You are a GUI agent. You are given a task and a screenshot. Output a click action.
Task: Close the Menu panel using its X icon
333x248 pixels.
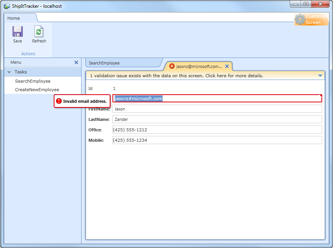pos(76,62)
